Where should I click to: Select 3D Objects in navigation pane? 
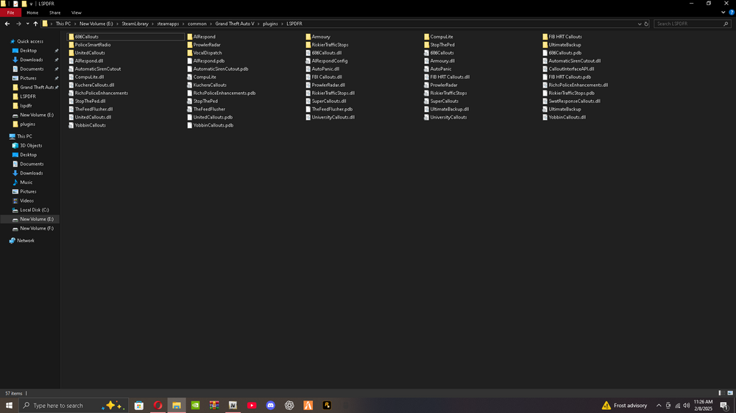pyautogui.click(x=31, y=146)
